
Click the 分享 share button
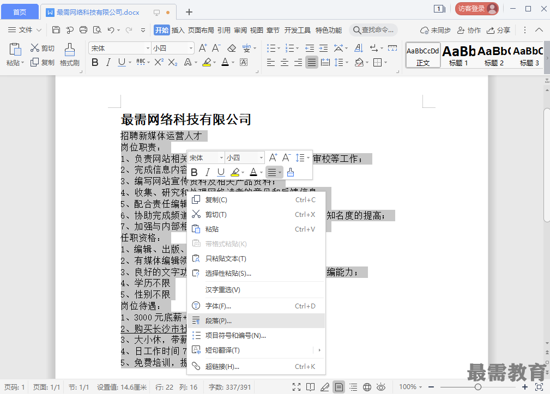tap(498, 30)
